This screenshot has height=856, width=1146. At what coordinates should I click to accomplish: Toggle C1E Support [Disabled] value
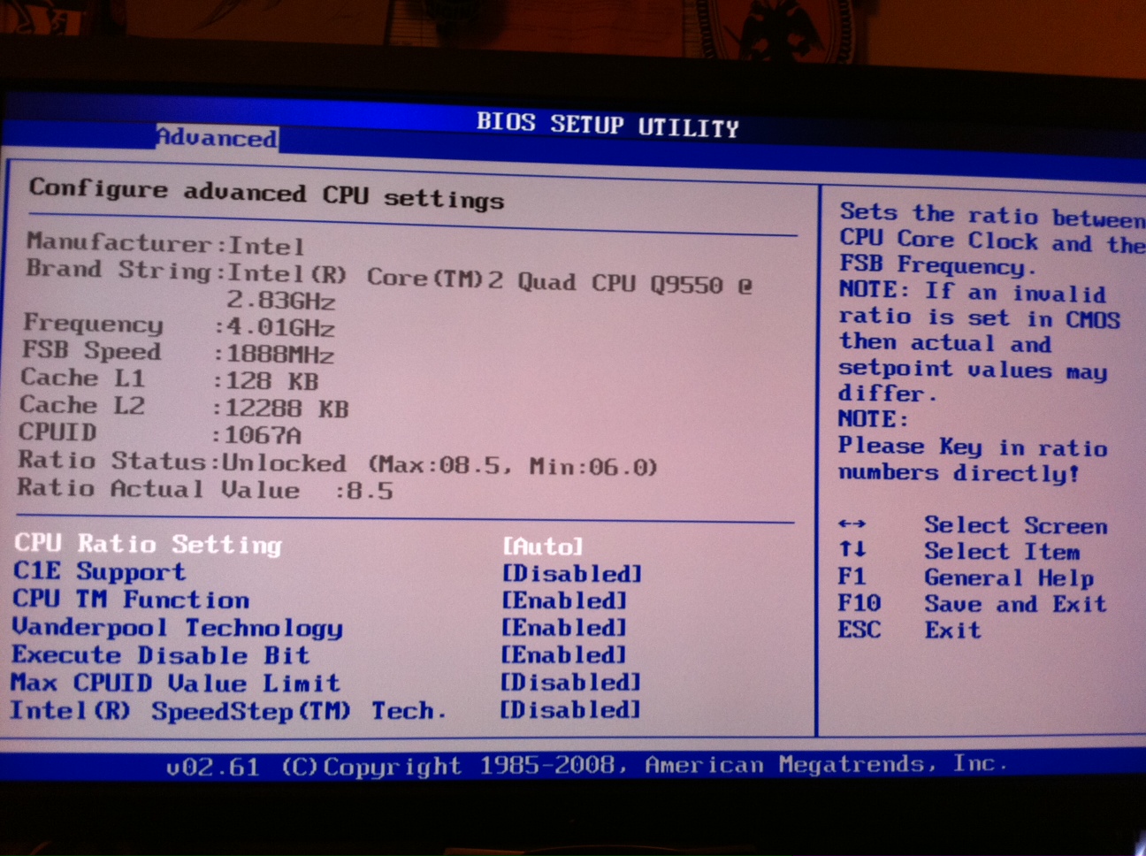(571, 574)
